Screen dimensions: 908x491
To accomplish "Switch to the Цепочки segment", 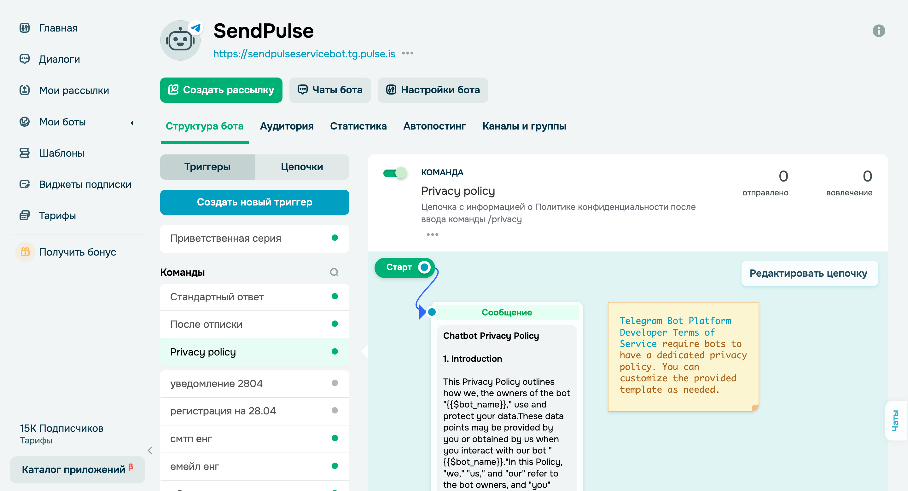I will [x=302, y=167].
